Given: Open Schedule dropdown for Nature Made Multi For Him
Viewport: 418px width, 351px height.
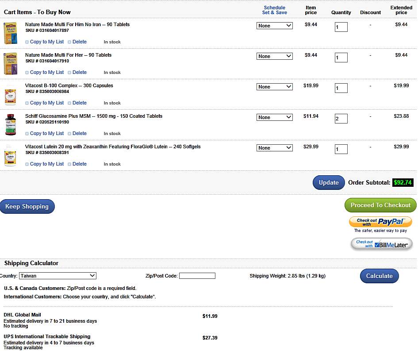Looking at the screenshot, I should click(x=275, y=26).
